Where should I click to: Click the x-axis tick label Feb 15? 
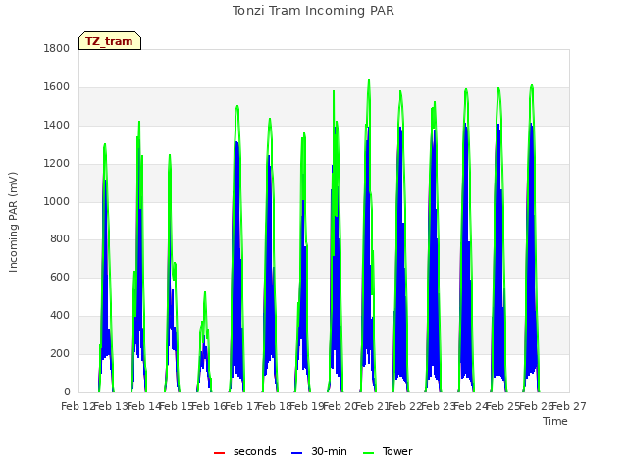(x=177, y=407)
